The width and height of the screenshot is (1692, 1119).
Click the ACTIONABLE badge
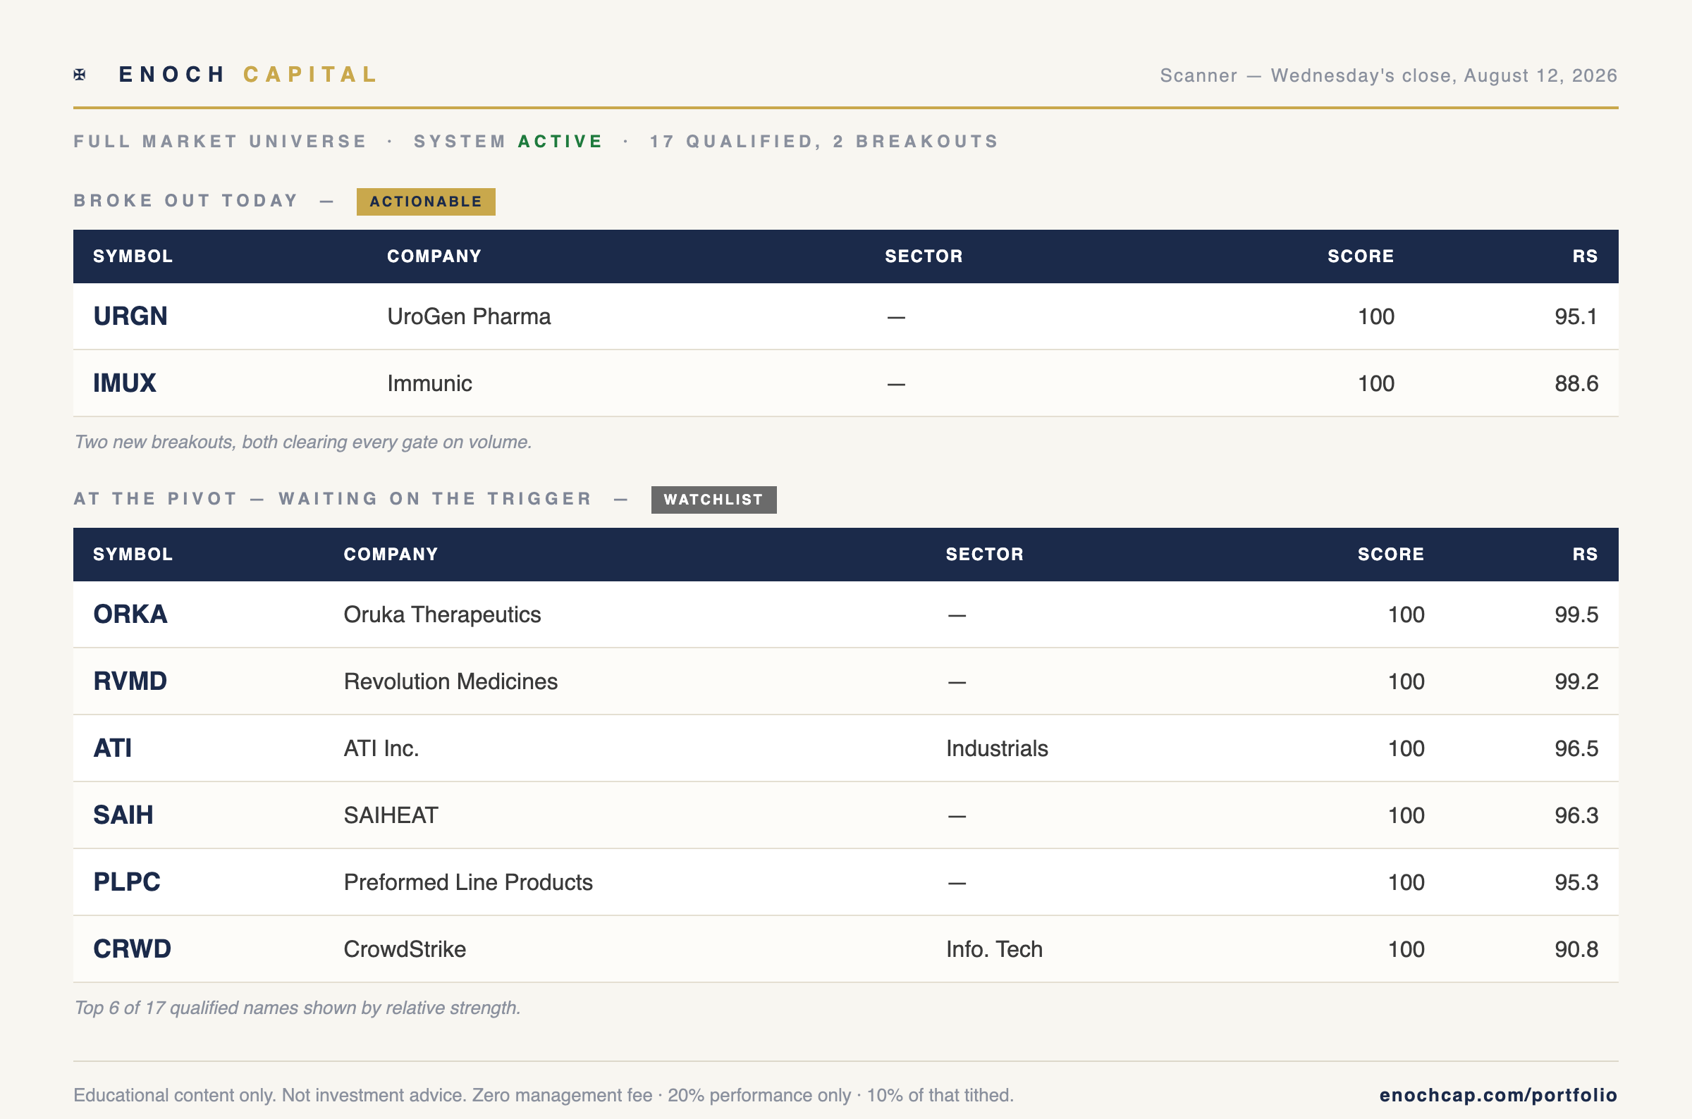[426, 202]
